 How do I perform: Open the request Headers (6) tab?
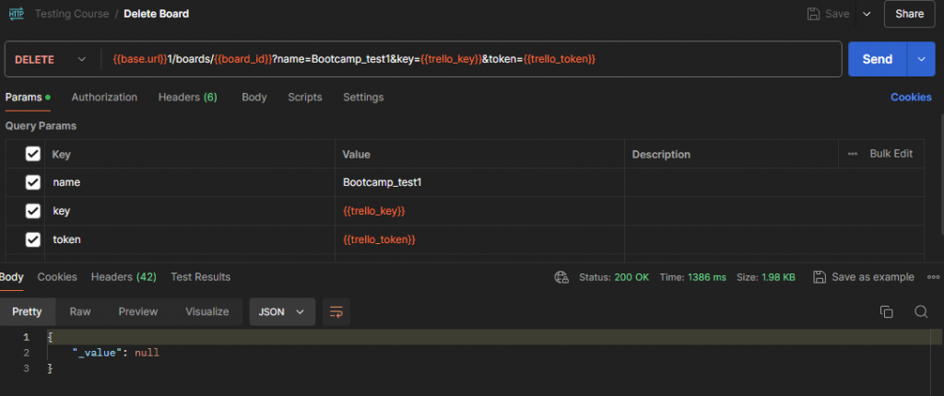[x=187, y=97]
